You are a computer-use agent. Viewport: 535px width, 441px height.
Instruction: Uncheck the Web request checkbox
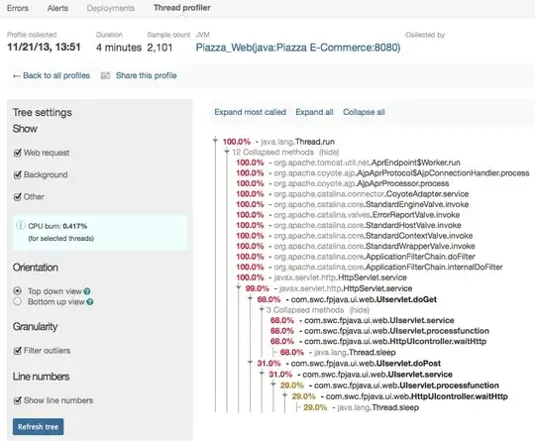18,153
